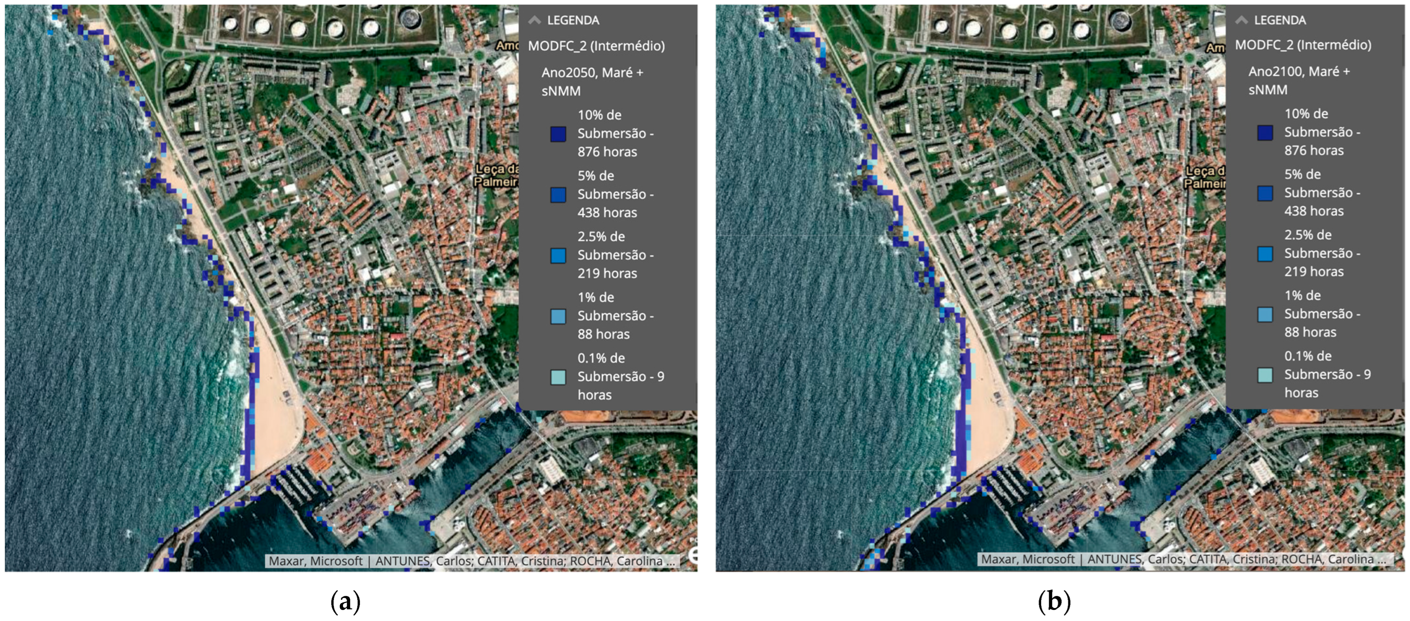Click the 219 horas label in map (b) legend
Viewport: 1410px width, 621px height.
tap(1314, 271)
